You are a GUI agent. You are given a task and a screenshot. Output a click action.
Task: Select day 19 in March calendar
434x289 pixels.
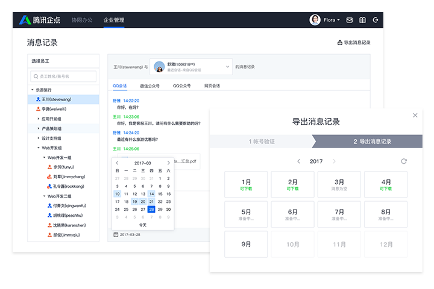tap(134, 202)
